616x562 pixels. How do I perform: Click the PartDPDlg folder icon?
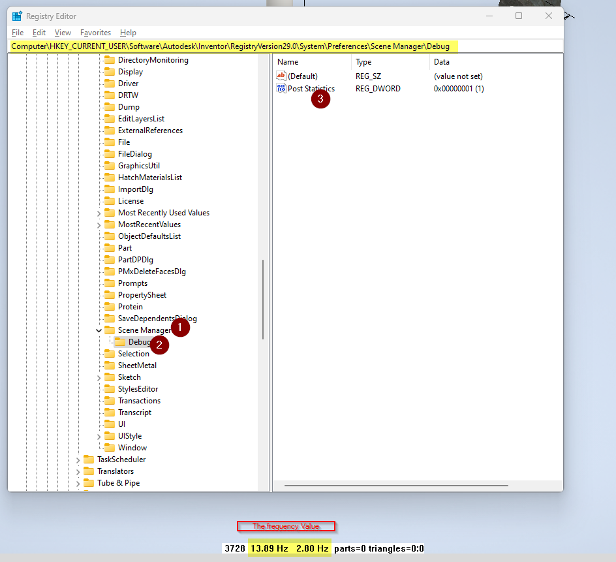110,260
